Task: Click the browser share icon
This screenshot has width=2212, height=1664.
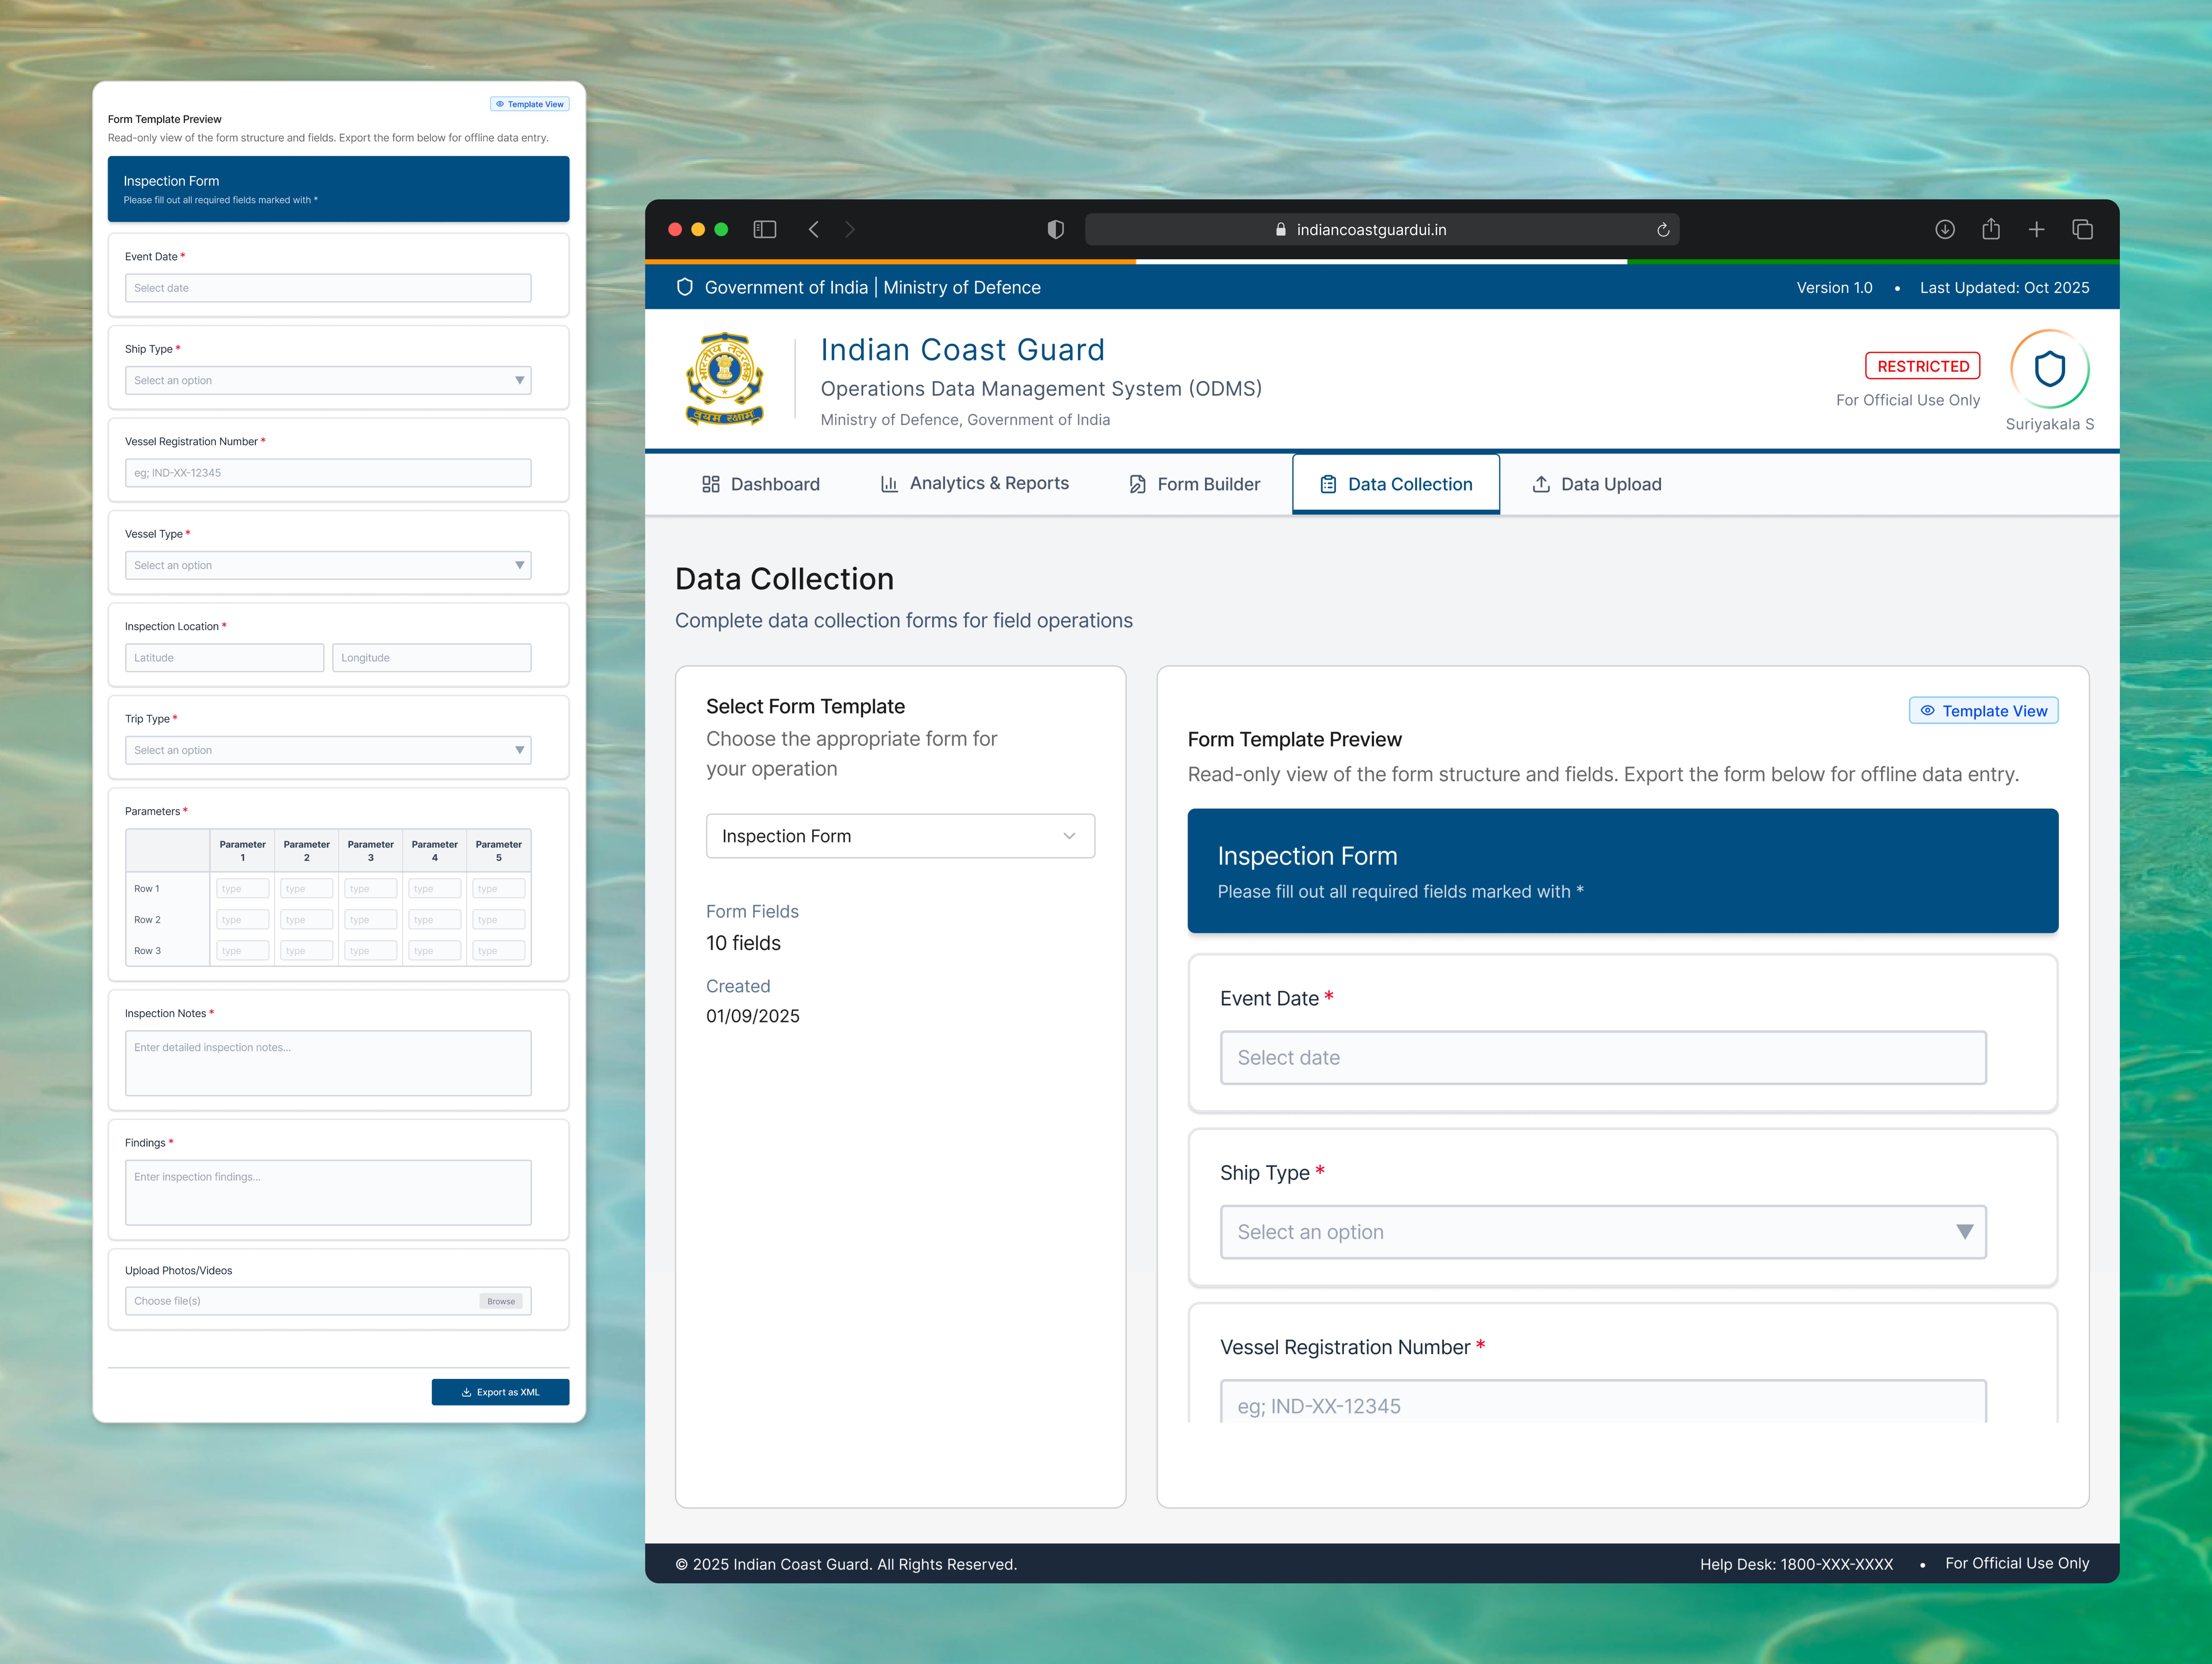Action: pyautogui.click(x=1991, y=229)
